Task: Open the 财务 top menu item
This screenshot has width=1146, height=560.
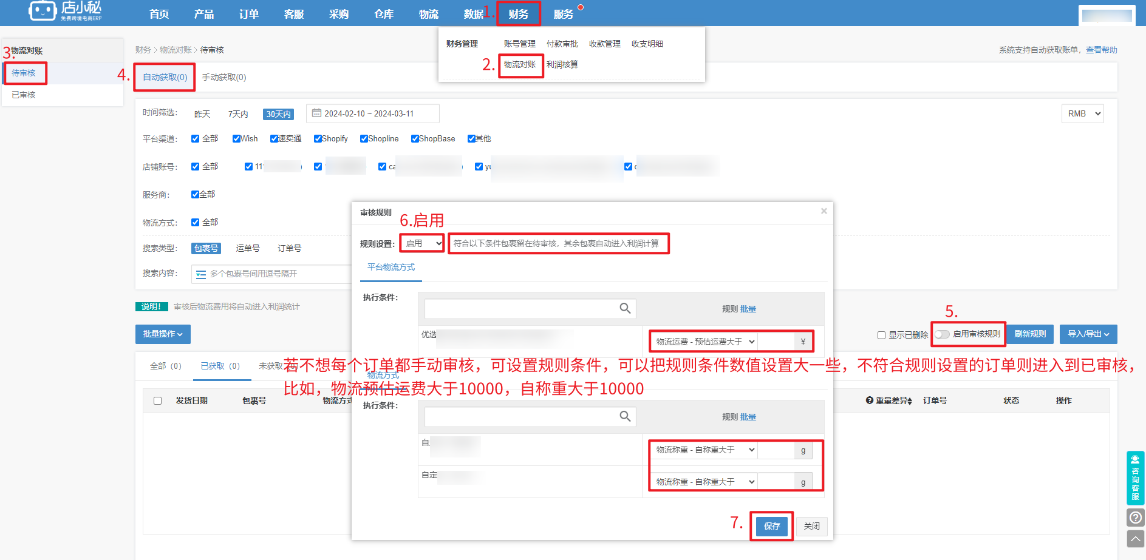Action: (x=518, y=14)
